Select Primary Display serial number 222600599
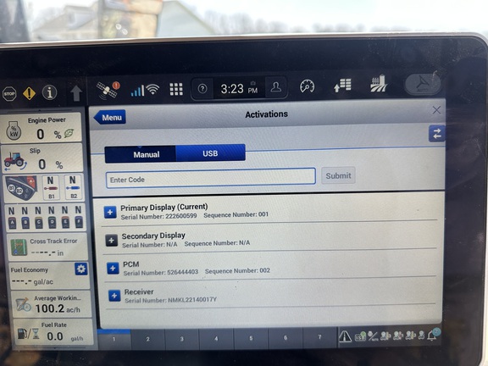This screenshot has width=488, height=366. point(158,216)
